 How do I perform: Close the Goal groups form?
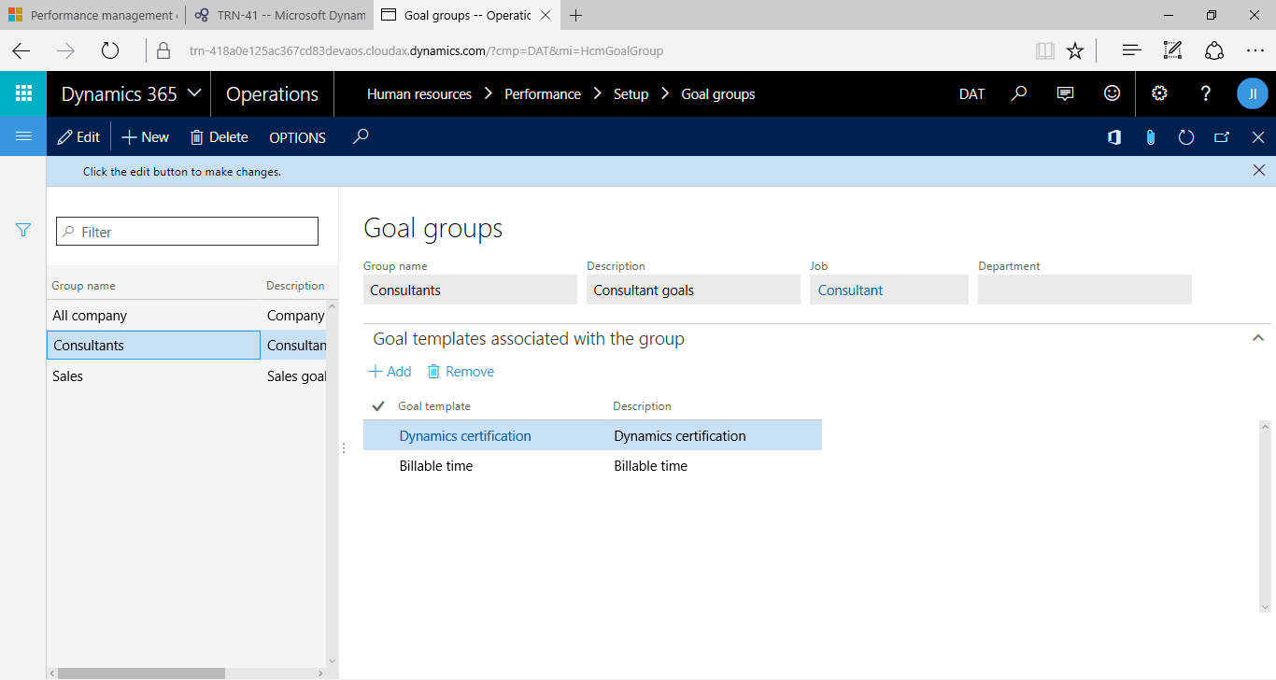coord(1258,137)
